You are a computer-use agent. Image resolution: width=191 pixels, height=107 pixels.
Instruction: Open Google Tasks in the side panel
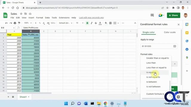[x=187, y=41]
